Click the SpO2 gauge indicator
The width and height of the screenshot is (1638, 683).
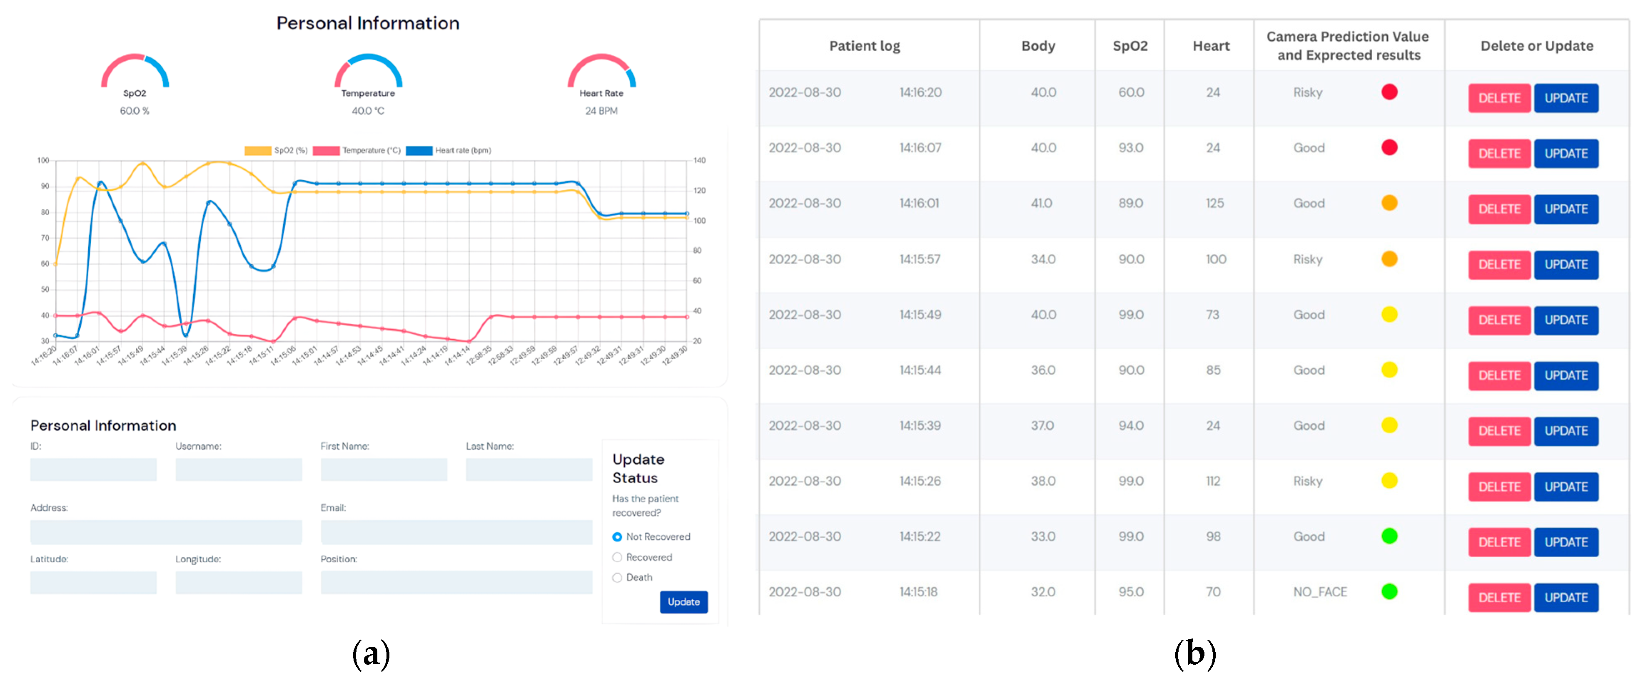135,70
